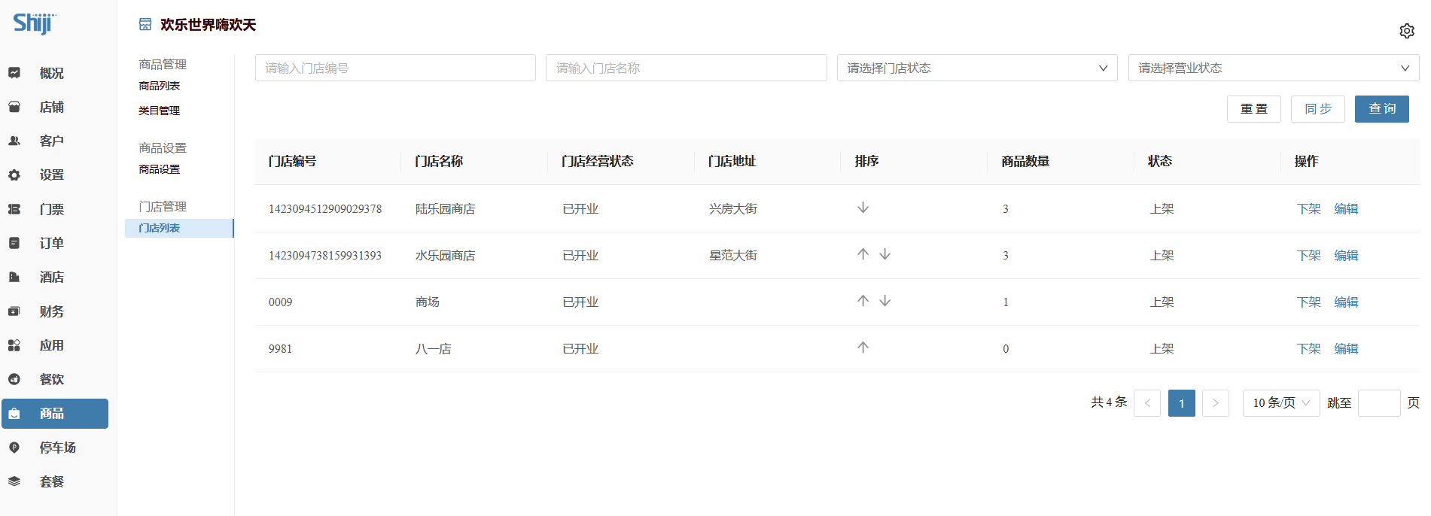Open 商品列表 in the submenu
Screen dimensions: 1431x516
(160, 86)
